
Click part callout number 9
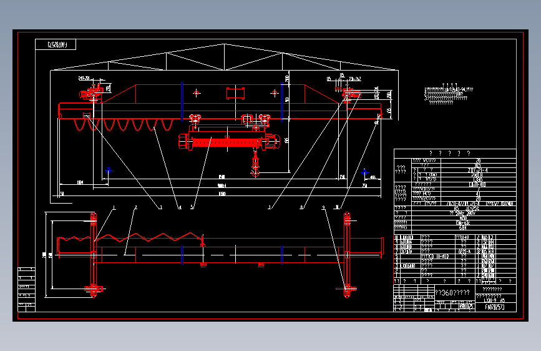323,207
